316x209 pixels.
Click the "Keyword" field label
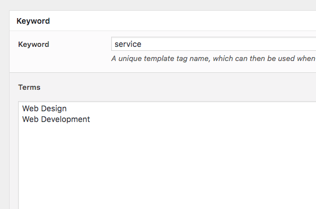coord(33,45)
